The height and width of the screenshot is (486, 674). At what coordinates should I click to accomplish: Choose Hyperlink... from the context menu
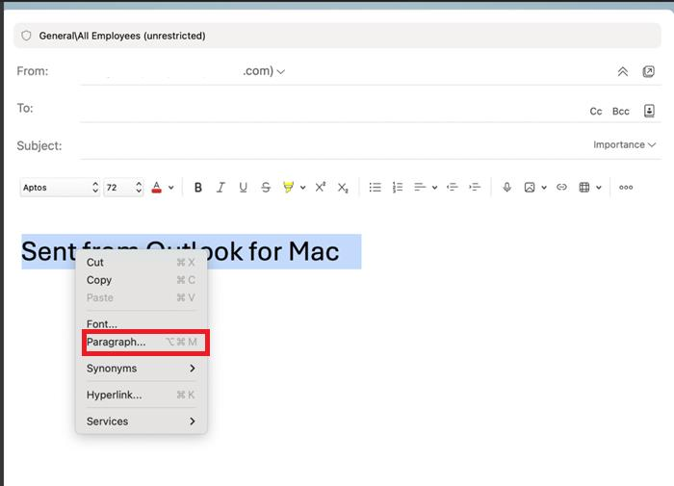(141, 395)
